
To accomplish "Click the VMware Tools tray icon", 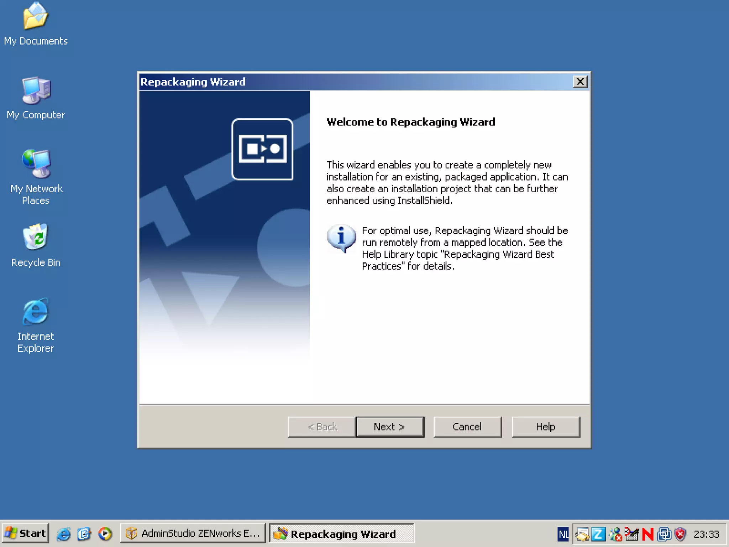I will 664,534.
